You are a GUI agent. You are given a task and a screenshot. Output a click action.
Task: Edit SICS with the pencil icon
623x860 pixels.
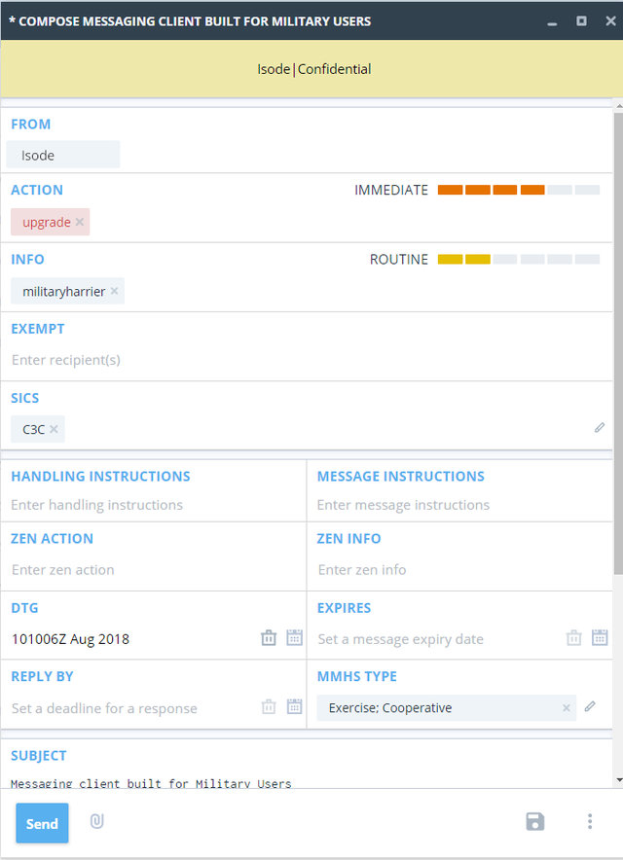point(600,427)
